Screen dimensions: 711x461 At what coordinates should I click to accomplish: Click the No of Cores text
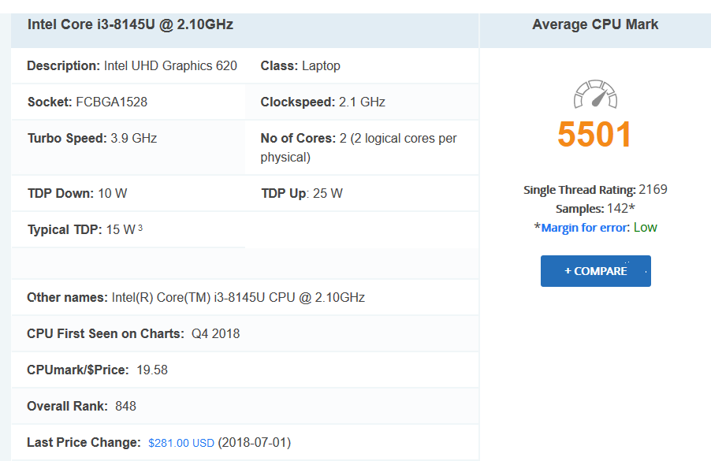[359, 148]
